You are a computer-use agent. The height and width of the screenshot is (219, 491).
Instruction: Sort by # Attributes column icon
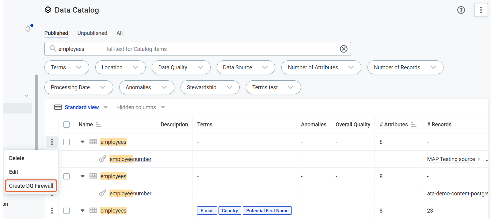point(413,125)
